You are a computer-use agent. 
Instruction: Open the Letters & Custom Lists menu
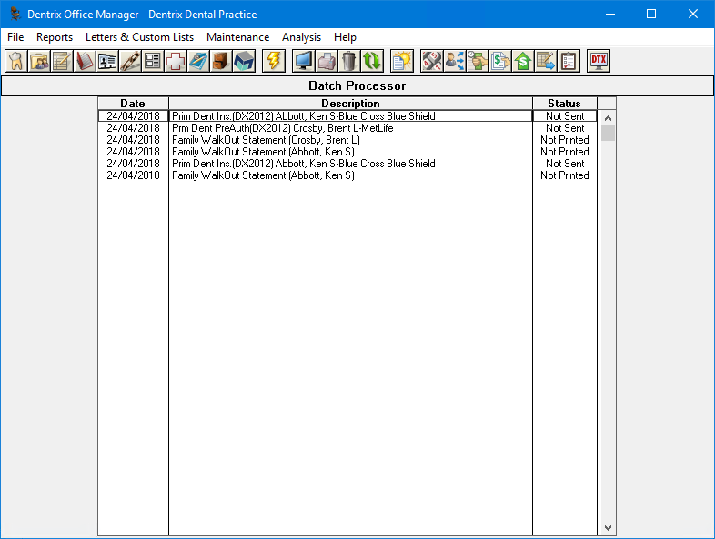click(139, 37)
